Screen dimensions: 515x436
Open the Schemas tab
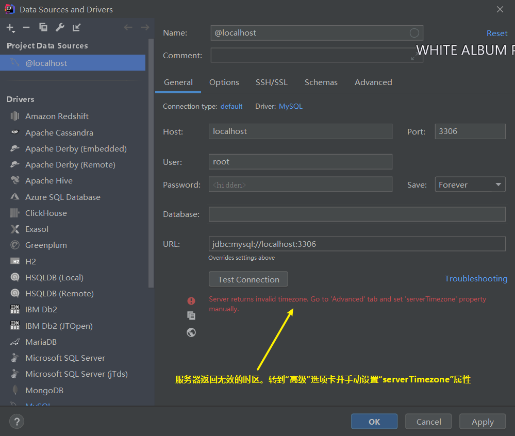pos(321,82)
